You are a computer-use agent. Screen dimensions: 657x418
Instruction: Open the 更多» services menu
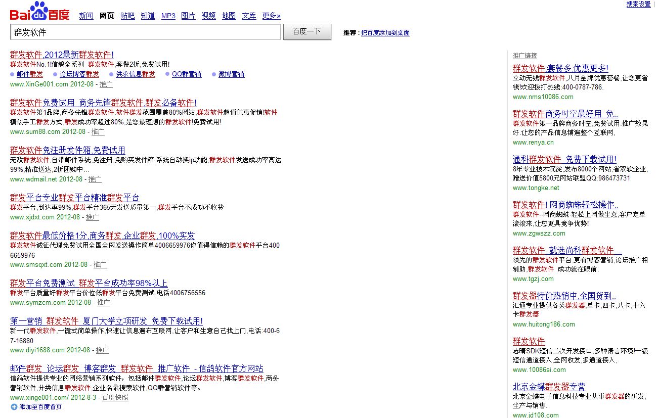(271, 16)
